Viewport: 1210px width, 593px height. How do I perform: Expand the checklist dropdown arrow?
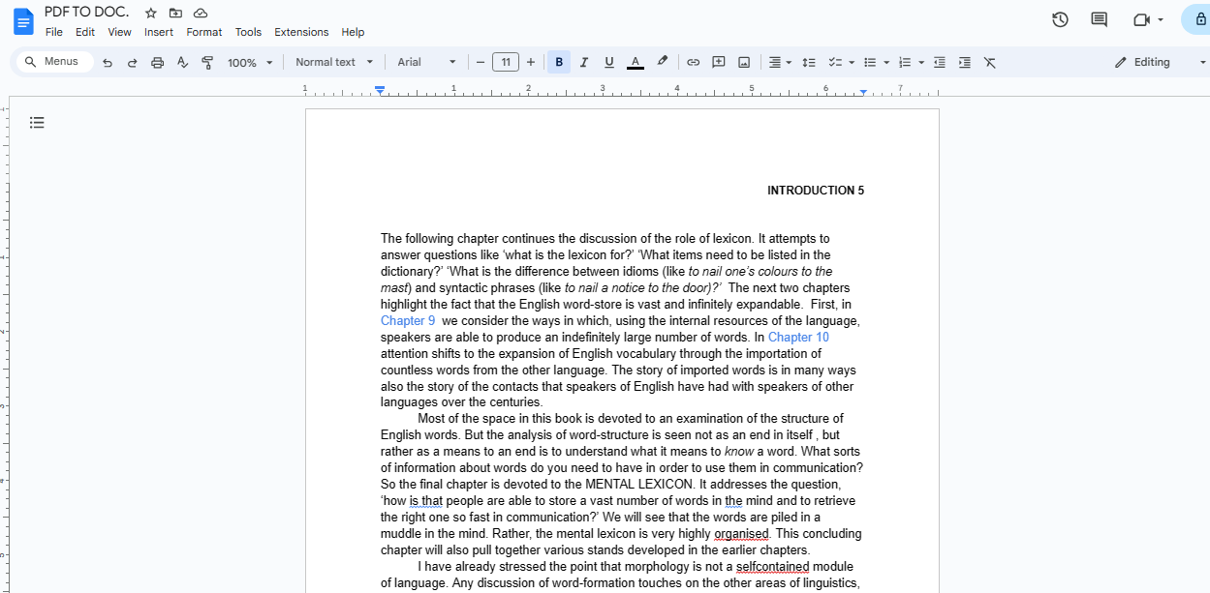click(x=852, y=62)
